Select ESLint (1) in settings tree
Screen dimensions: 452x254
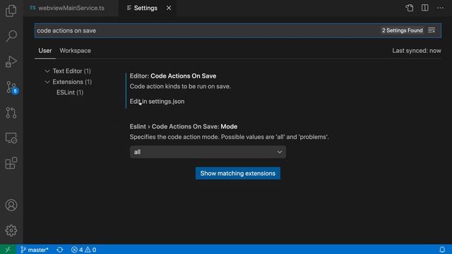[x=70, y=92]
